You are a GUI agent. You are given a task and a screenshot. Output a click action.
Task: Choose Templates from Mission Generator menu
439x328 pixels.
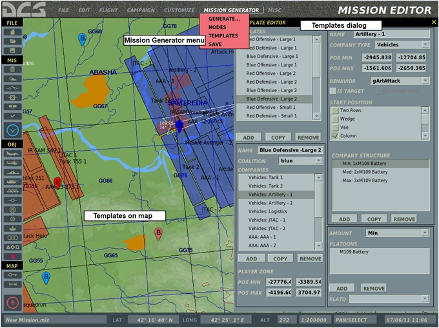[223, 36]
